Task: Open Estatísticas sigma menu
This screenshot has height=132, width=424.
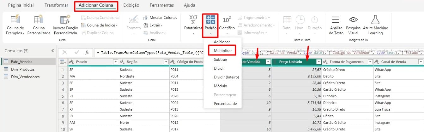Action: pyautogui.click(x=193, y=25)
